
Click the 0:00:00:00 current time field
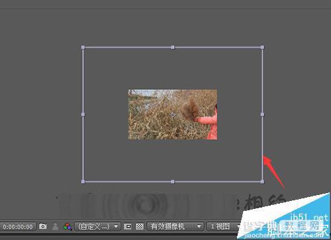click(x=18, y=227)
